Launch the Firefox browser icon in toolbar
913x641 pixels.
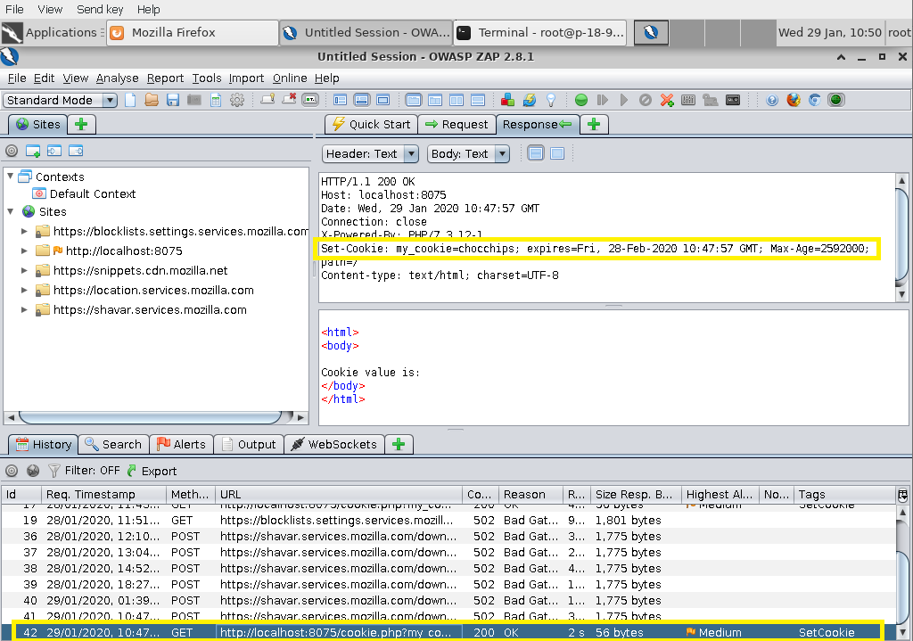(x=794, y=100)
